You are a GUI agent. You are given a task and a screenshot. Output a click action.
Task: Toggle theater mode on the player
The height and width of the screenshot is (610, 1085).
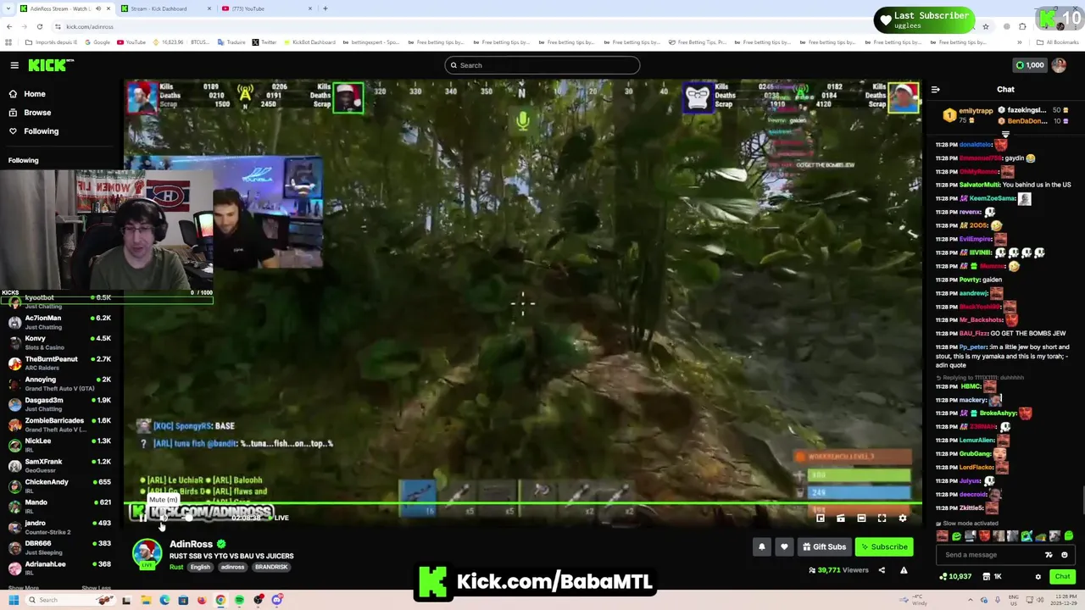[x=861, y=518]
